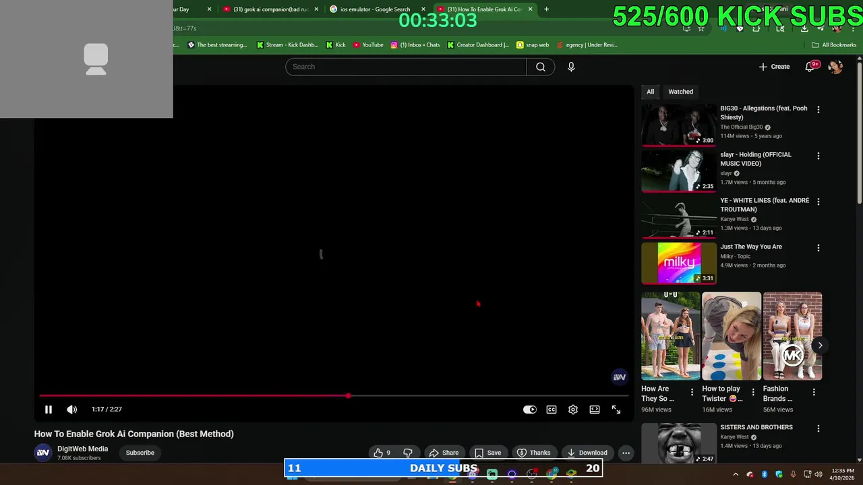Click the clock in Windows taskbar
Screen dimensions: 863x485
pyautogui.click(x=843, y=474)
